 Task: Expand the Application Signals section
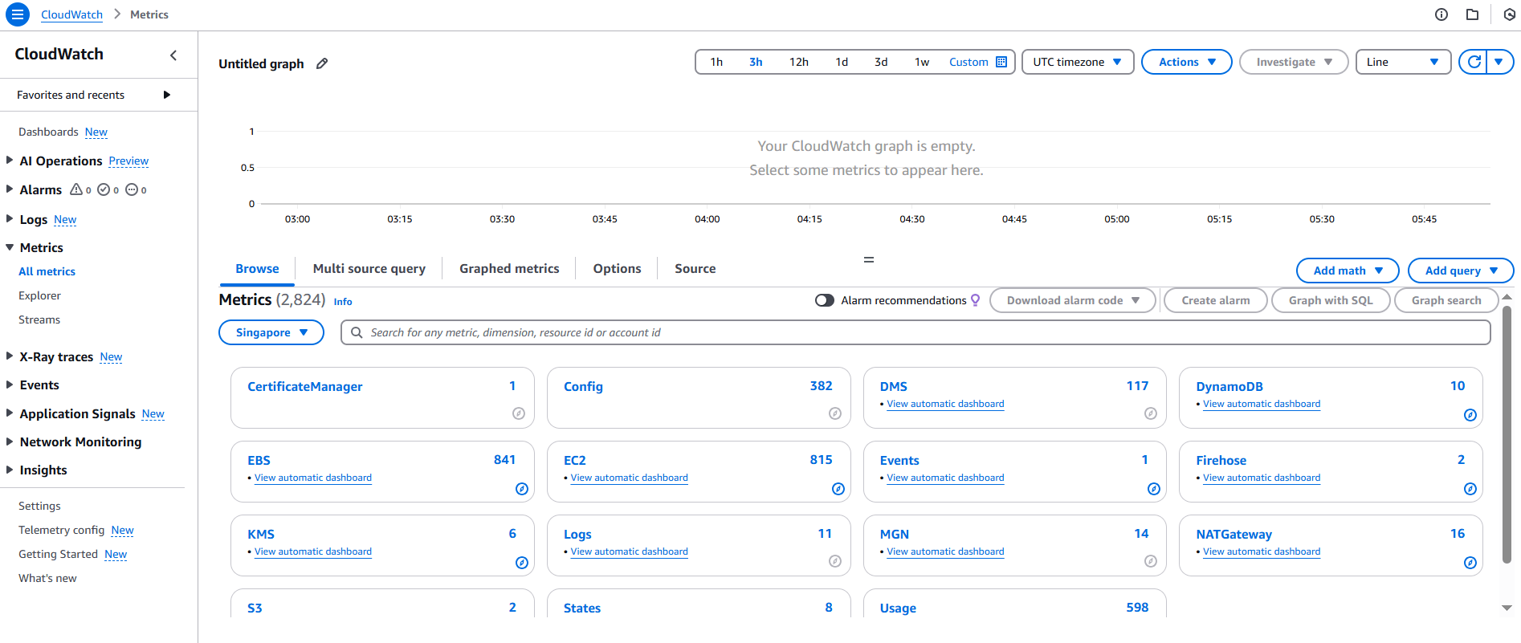pyautogui.click(x=10, y=413)
